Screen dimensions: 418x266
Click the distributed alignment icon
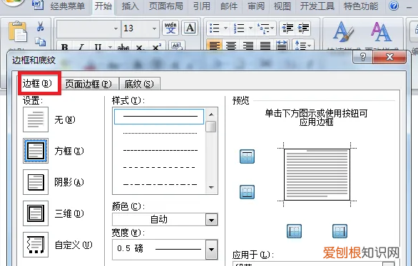tap(282, 46)
